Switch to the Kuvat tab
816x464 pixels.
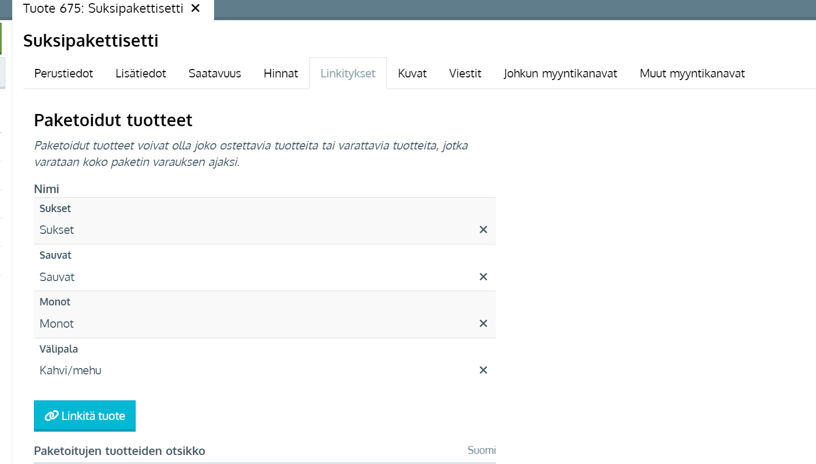(412, 74)
